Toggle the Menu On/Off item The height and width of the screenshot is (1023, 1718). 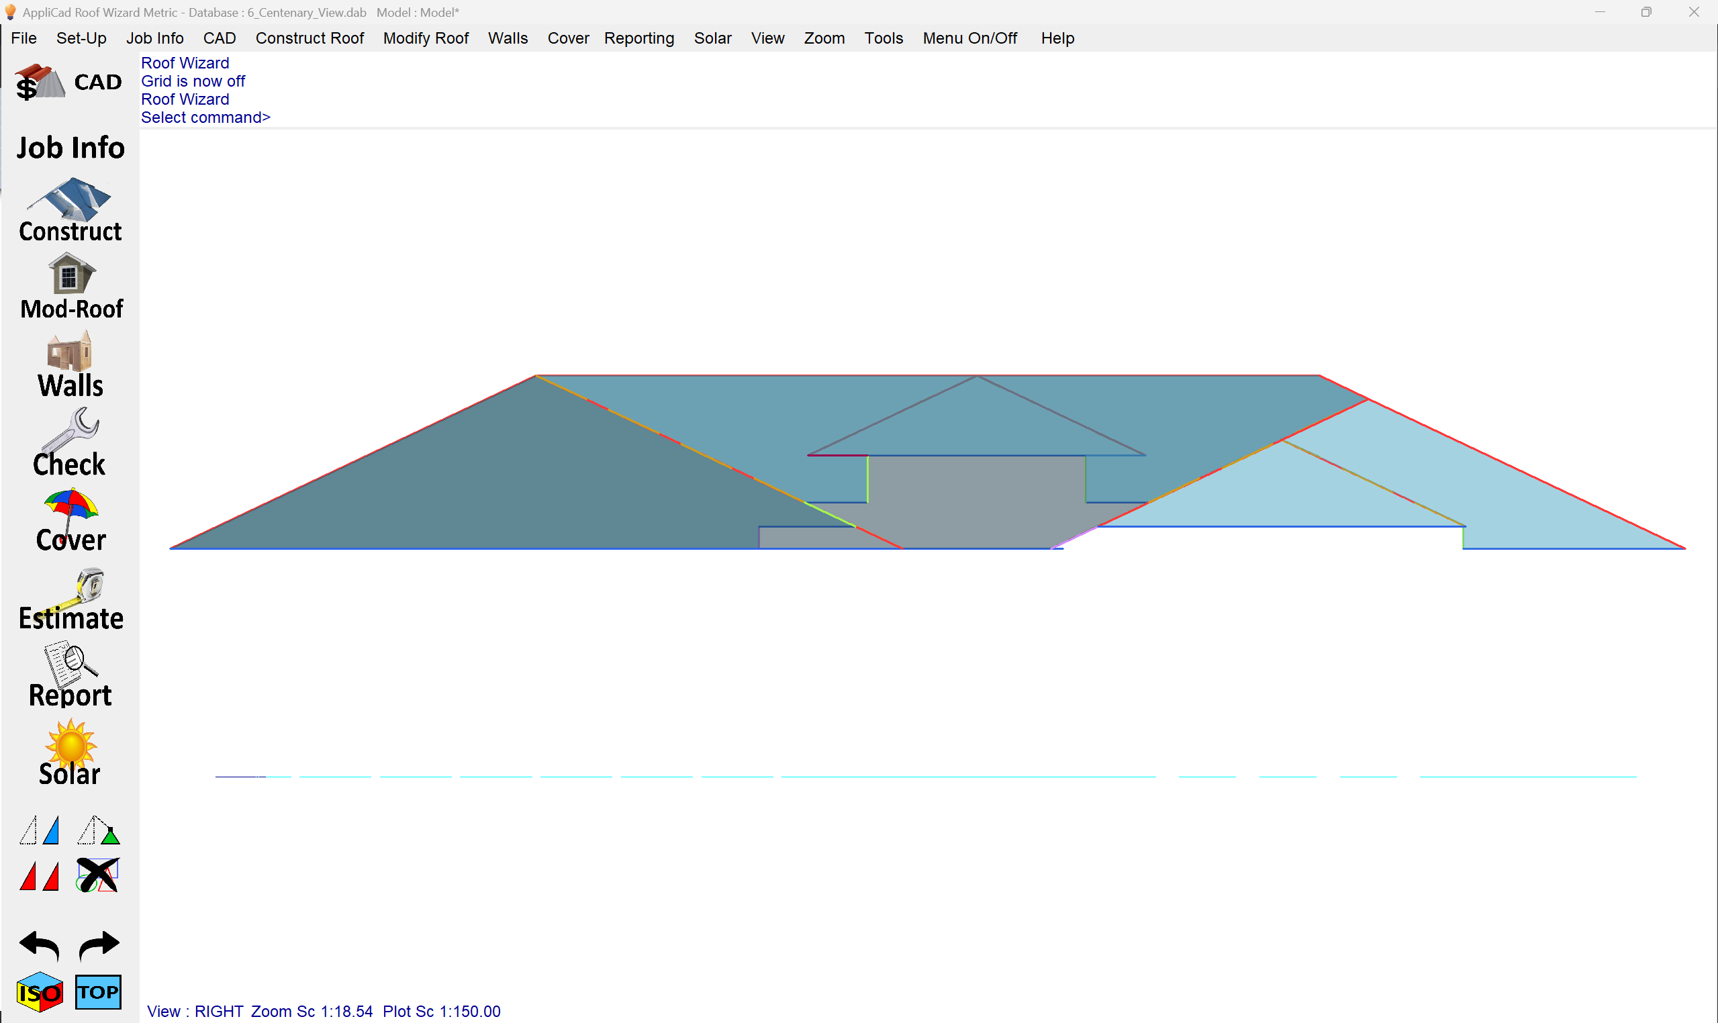pos(969,38)
